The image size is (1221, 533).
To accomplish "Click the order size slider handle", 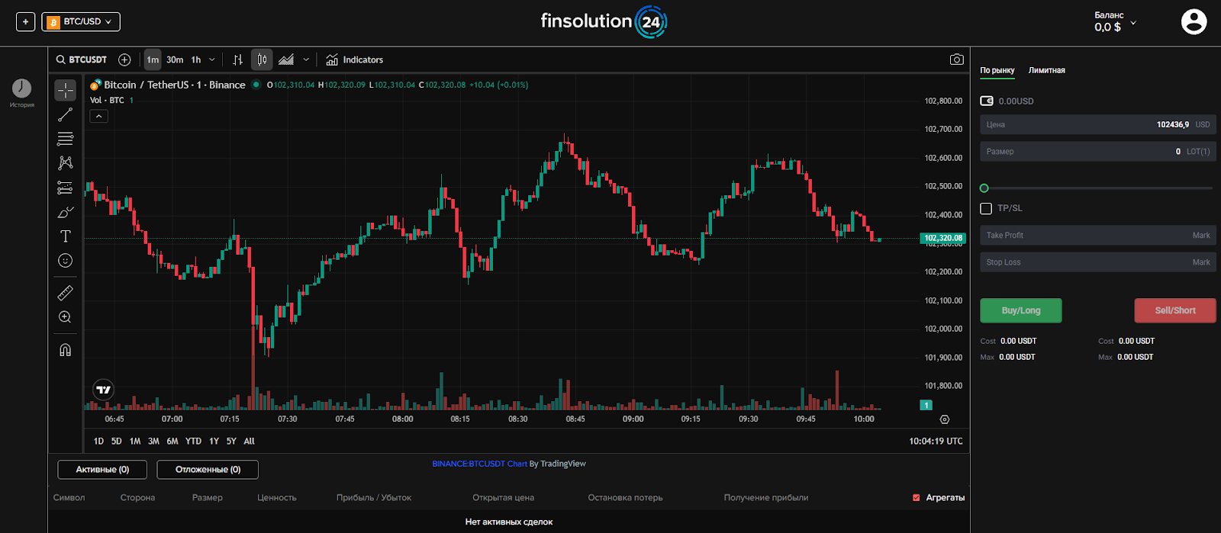I will (x=984, y=188).
